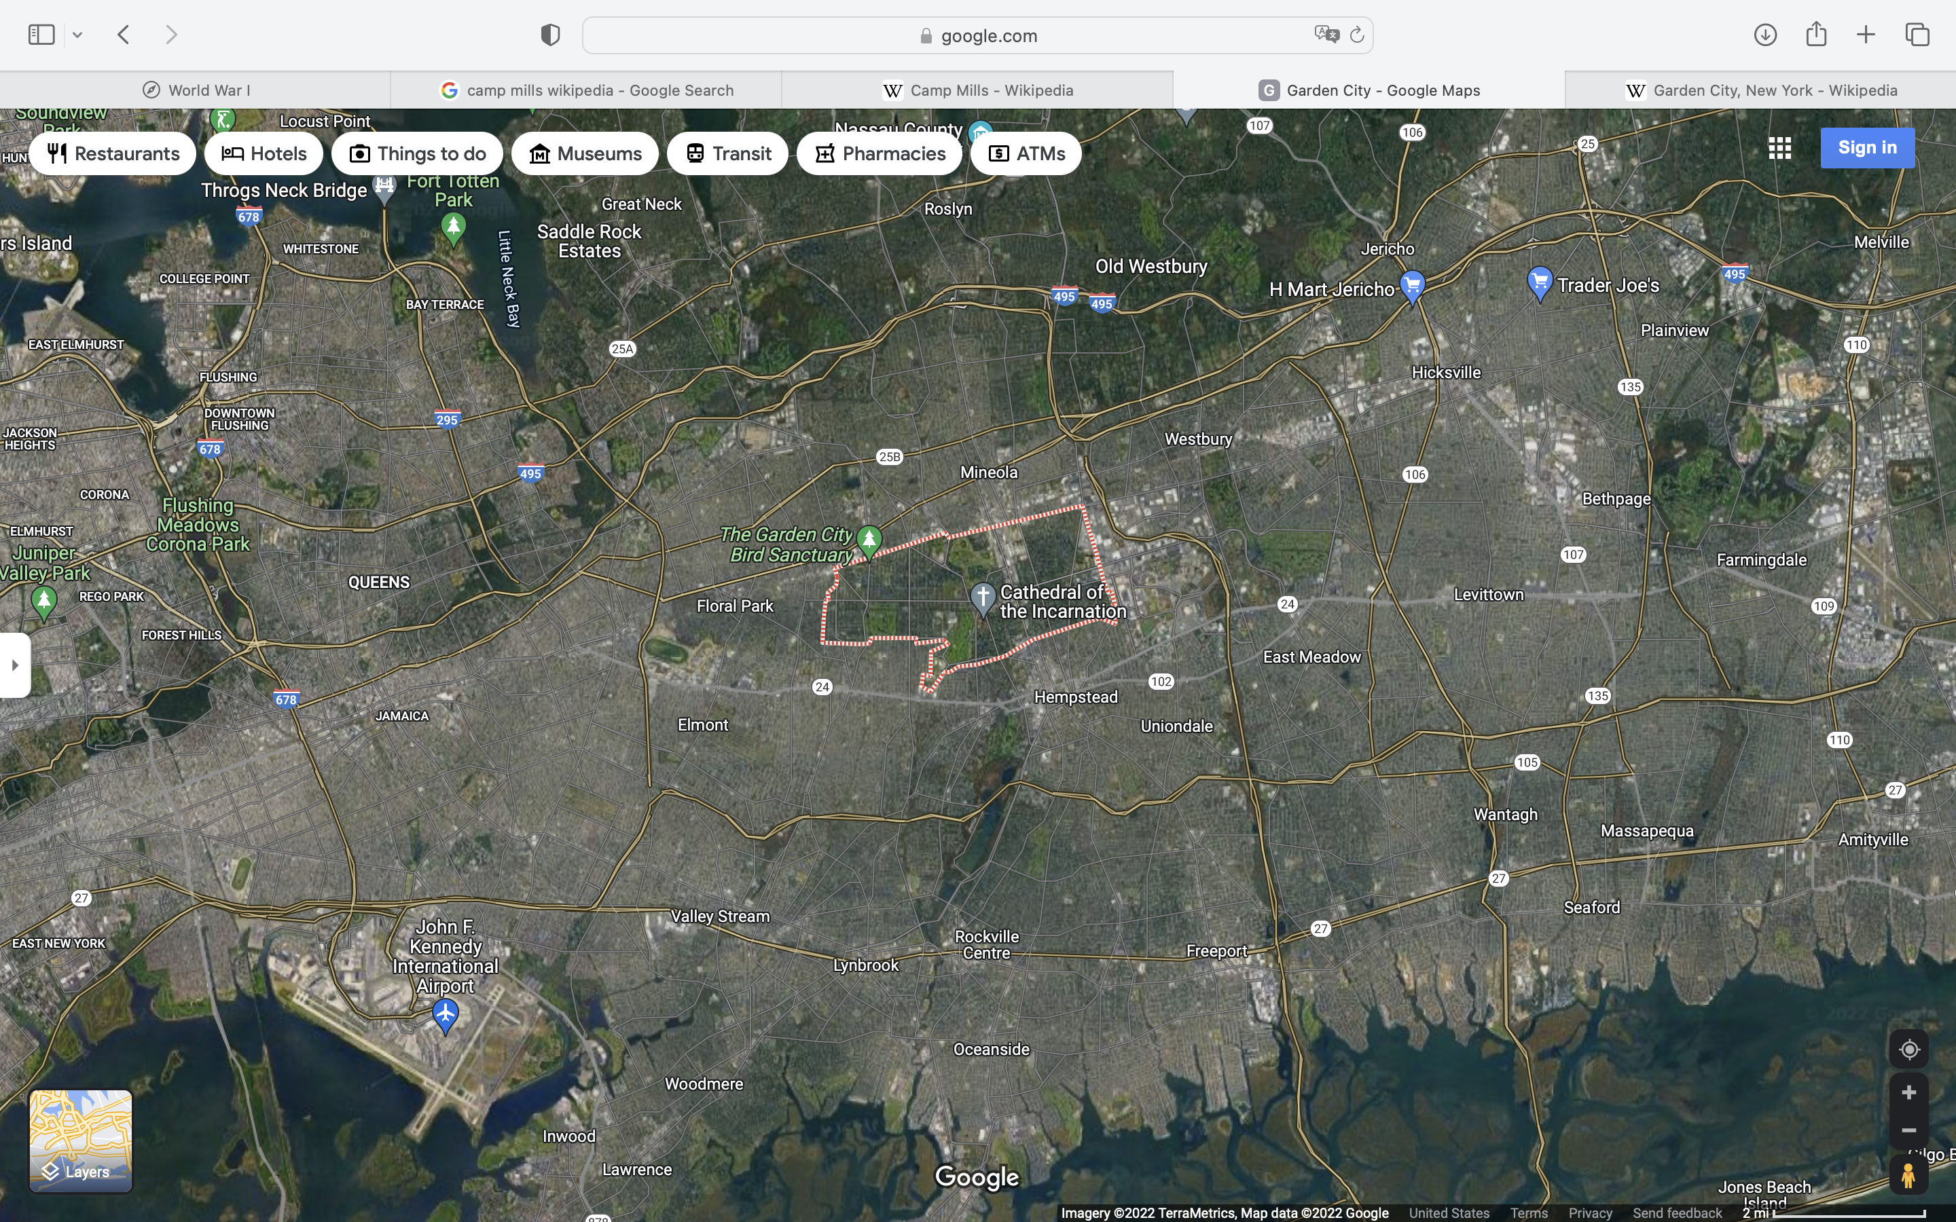Zoom in on the map
Viewport: 1956px width, 1222px height.
1908,1093
